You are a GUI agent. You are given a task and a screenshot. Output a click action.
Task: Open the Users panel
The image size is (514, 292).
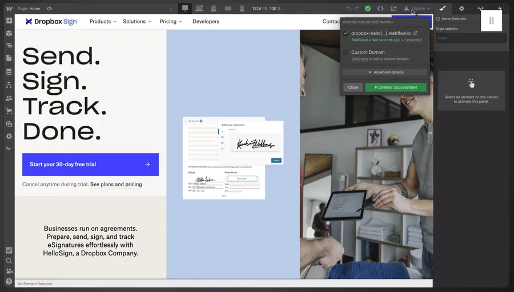pyautogui.click(x=9, y=98)
